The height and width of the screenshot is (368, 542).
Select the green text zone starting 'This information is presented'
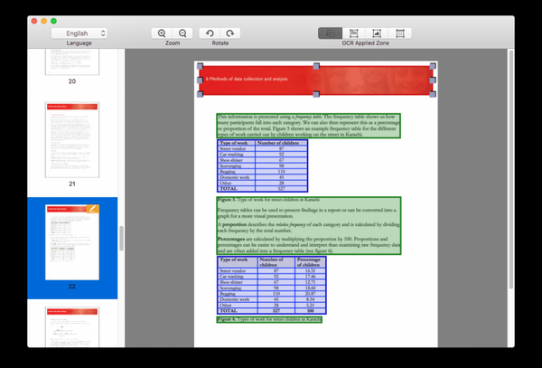click(x=308, y=126)
